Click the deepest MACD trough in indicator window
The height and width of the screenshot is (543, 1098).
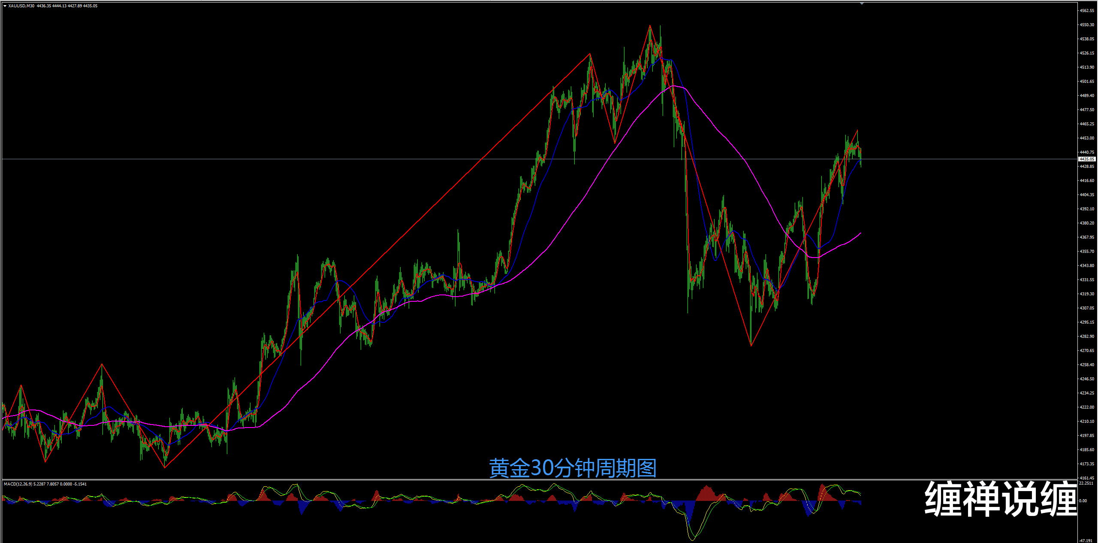click(x=693, y=539)
